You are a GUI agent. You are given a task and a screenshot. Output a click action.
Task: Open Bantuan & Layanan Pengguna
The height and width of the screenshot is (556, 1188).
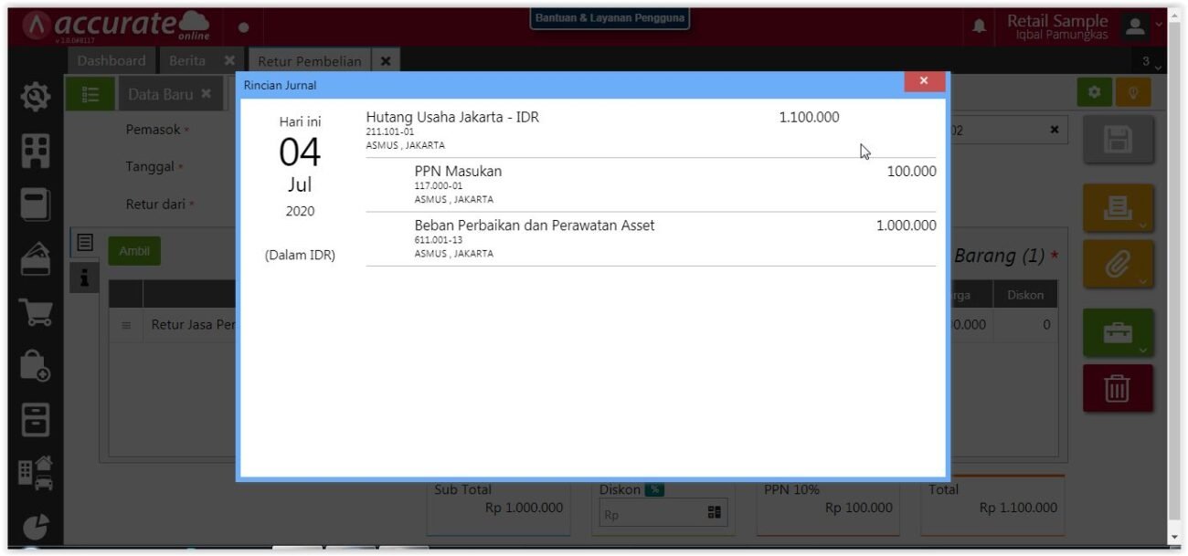[x=610, y=18]
